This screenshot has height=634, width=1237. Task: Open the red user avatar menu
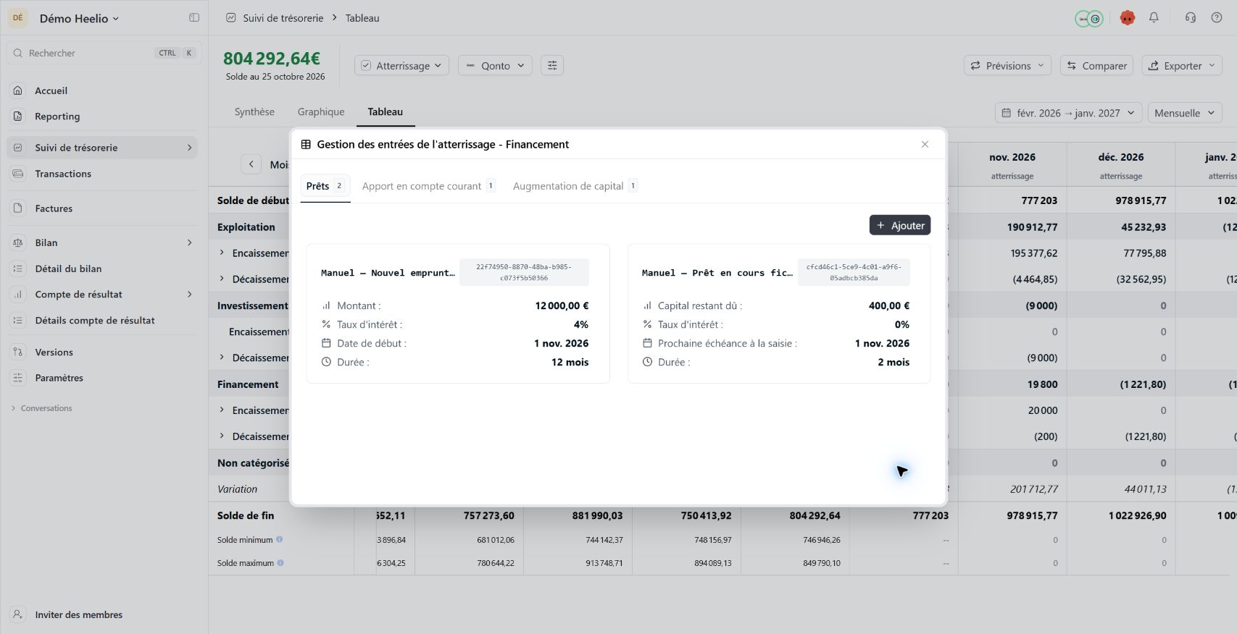pos(1127,18)
